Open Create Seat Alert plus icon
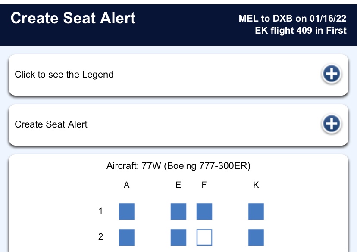 click(x=332, y=124)
